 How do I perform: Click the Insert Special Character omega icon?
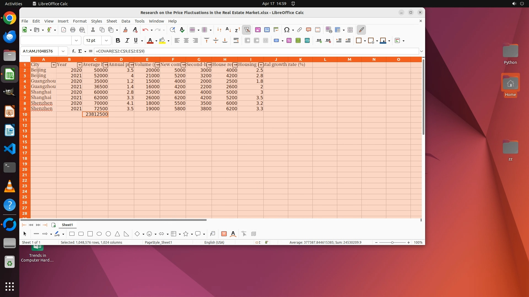point(287,30)
